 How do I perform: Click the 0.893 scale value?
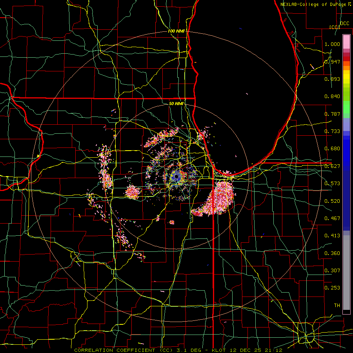332,79
